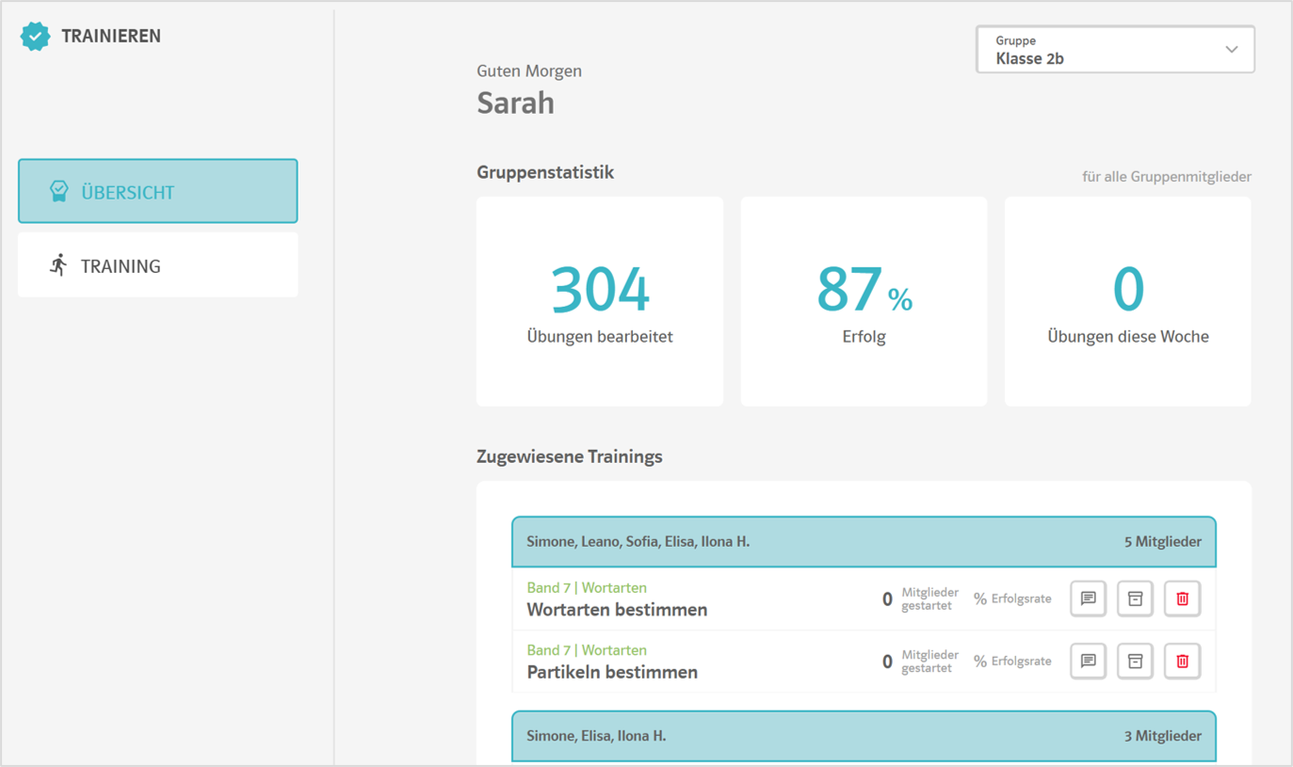Image resolution: width=1293 pixels, height=767 pixels.
Task: Expand the Simone, Elisa, Ilona H. group
Action: [x=863, y=736]
